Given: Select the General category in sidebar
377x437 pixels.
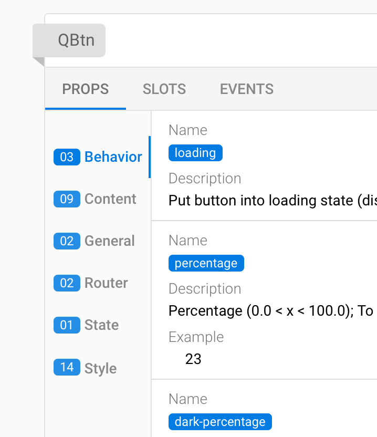Looking at the screenshot, I should click(109, 241).
